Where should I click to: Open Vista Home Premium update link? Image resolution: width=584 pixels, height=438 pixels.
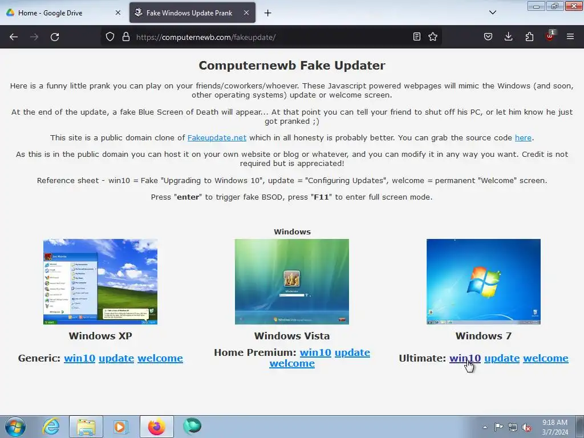(352, 352)
